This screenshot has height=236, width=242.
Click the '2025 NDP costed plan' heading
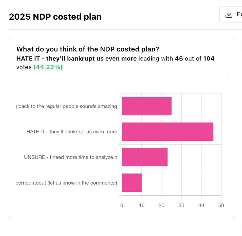(x=55, y=17)
